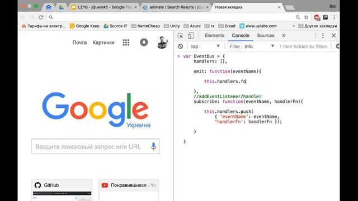The height and width of the screenshot is (201, 358).
Task: Click the Bob profile name button
Action: pos(333,6)
